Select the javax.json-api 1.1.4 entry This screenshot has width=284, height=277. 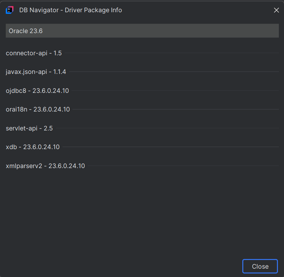pyautogui.click(x=36, y=72)
